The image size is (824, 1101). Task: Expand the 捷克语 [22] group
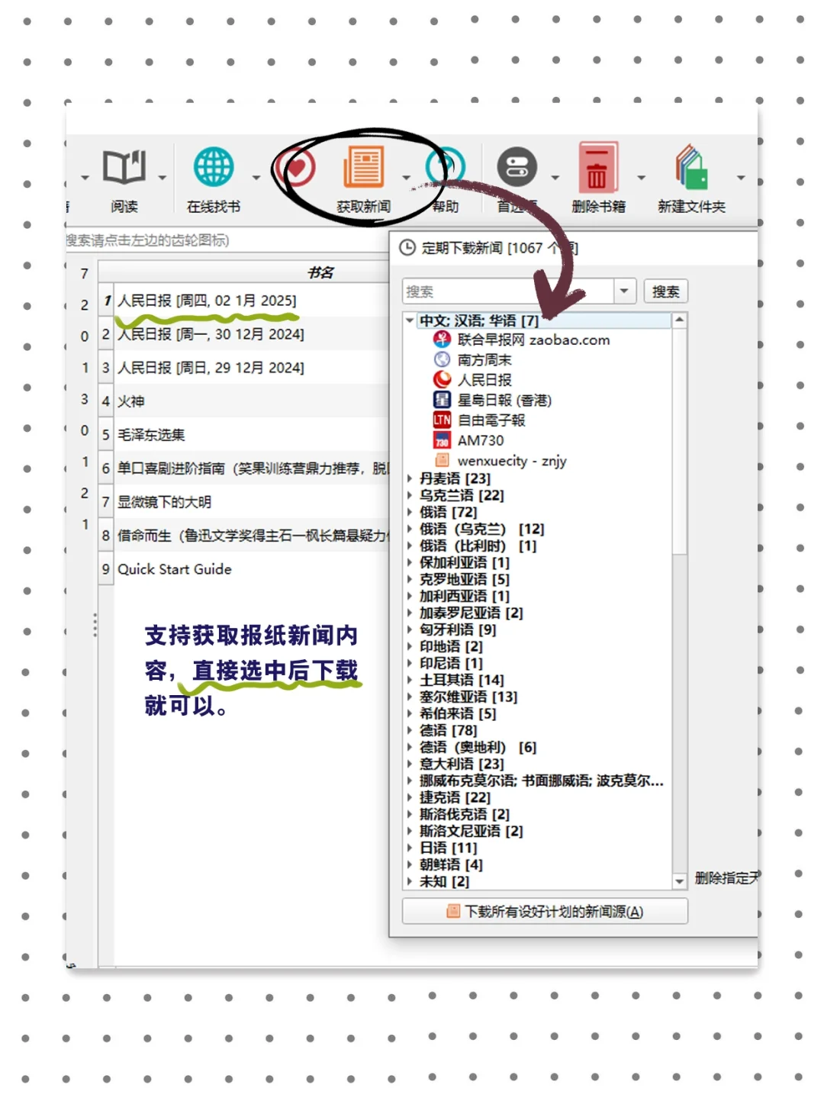click(410, 797)
